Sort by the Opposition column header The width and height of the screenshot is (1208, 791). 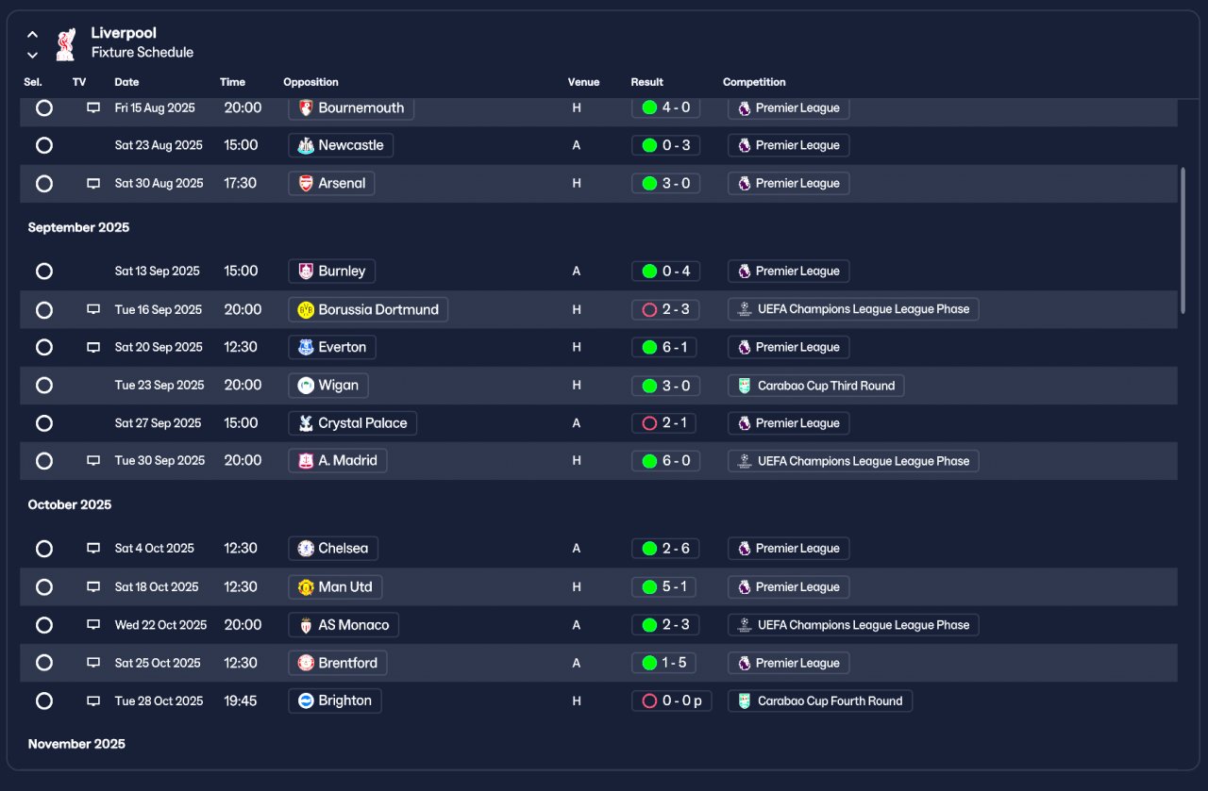click(x=310, y=82)
